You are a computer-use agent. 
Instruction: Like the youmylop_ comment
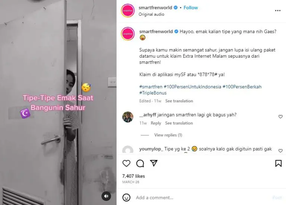click(280, 151)
